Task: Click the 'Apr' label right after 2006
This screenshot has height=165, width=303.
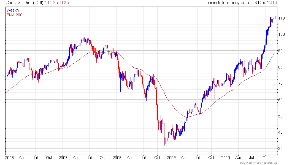Action: pyautogui.click(x=22, y=158)
